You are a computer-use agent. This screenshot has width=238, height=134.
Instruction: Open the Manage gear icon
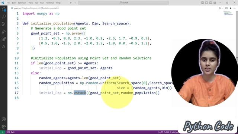pyautogui.click(x=4, y=127)
